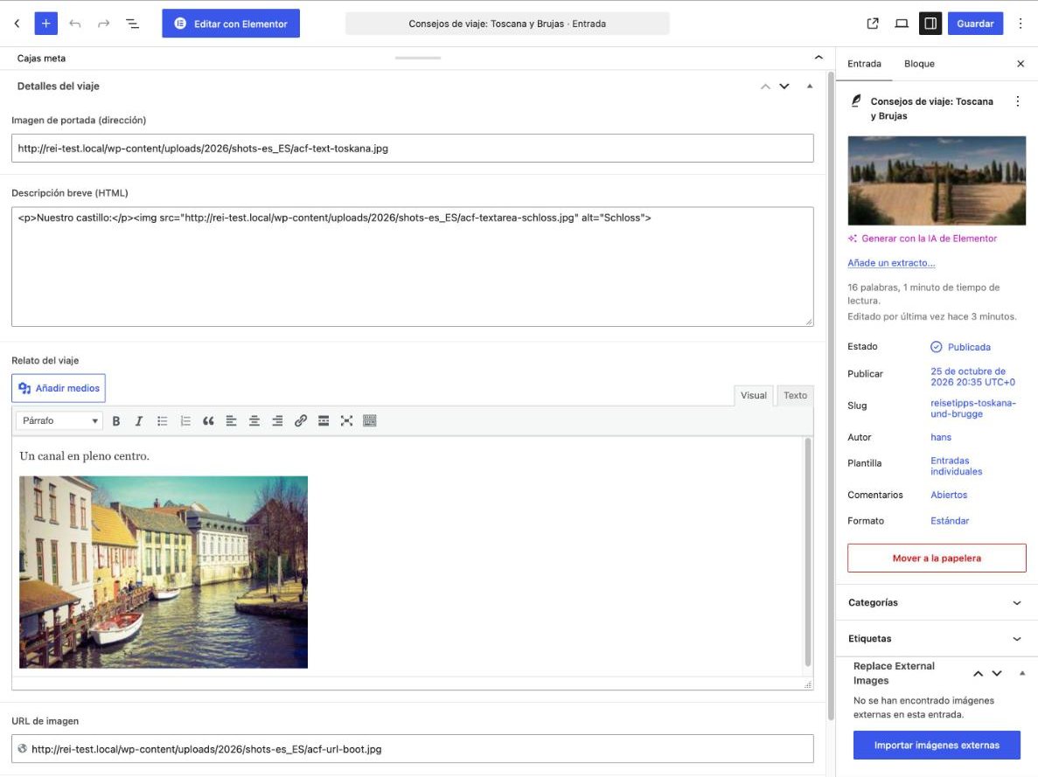1038x777 pixels.
Task: Open the device preview icon
Action: tap(902, 24)
